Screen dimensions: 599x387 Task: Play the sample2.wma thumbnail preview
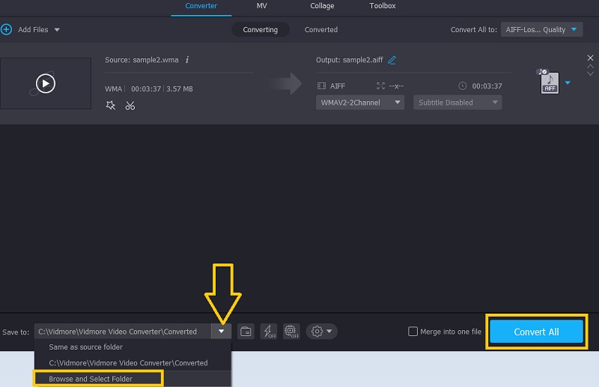(x=46, y=84)
